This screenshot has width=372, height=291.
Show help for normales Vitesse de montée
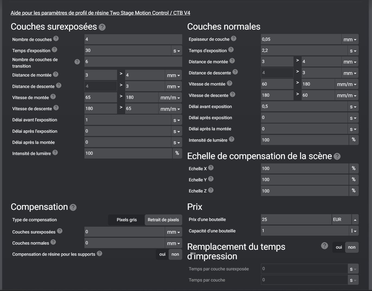[x=229, y=83]
